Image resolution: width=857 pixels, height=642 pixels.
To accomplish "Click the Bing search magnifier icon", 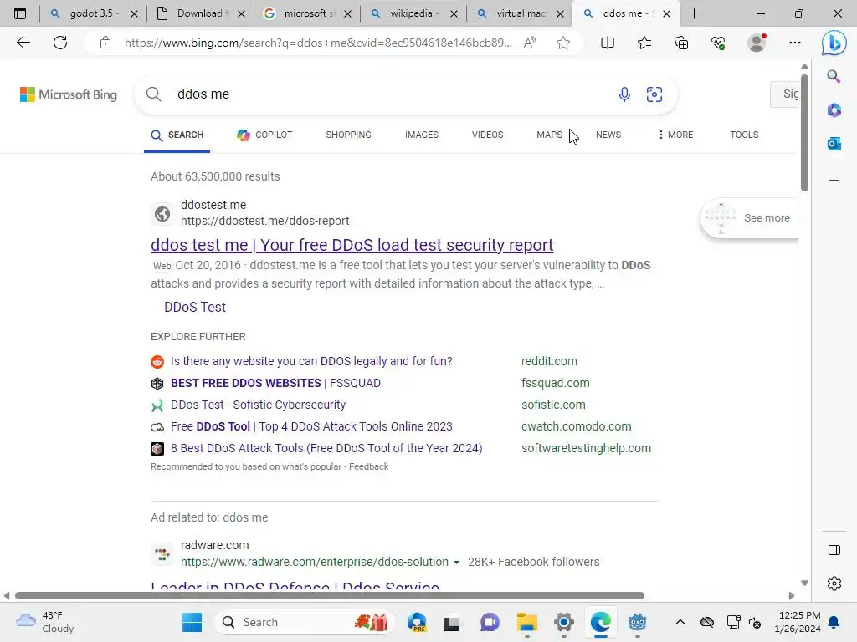I will (x=154, y=94).
